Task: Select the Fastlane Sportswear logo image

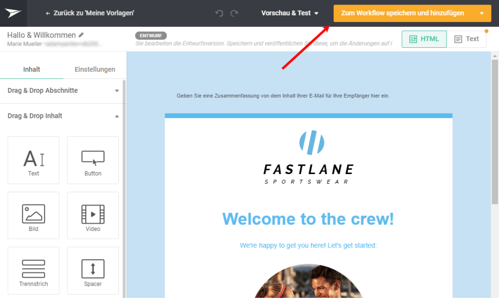Action: click(309, 157)
